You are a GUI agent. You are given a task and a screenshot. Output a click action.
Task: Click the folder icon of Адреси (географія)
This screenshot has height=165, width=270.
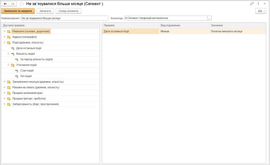(x=9, y=37)
